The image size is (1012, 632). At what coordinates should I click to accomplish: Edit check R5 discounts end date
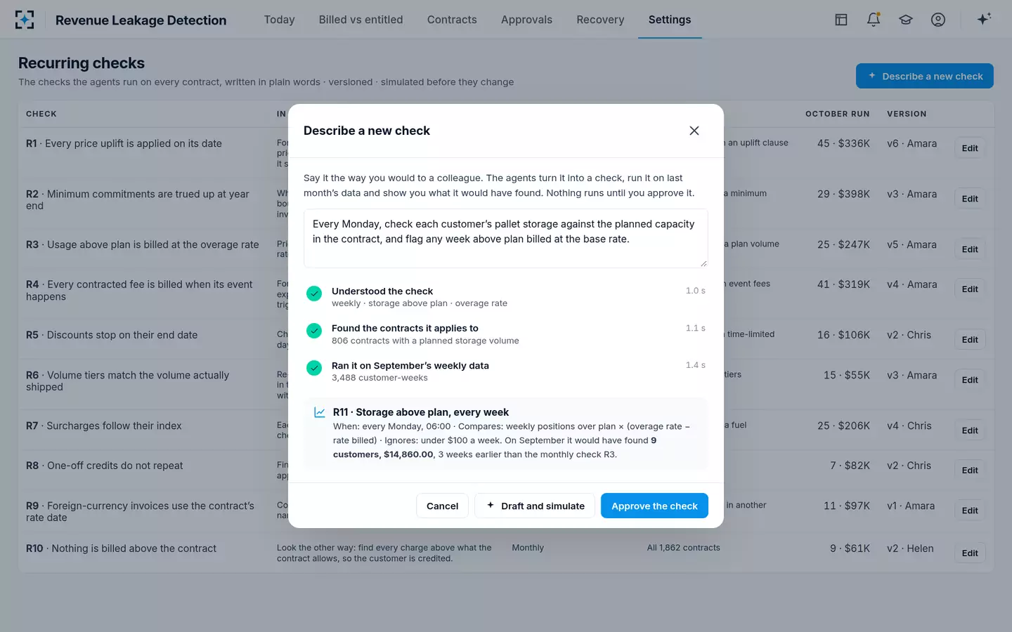point(970,340)
